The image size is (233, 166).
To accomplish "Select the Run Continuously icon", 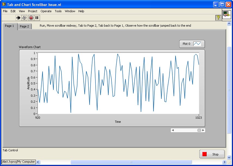I will (24, 18).
